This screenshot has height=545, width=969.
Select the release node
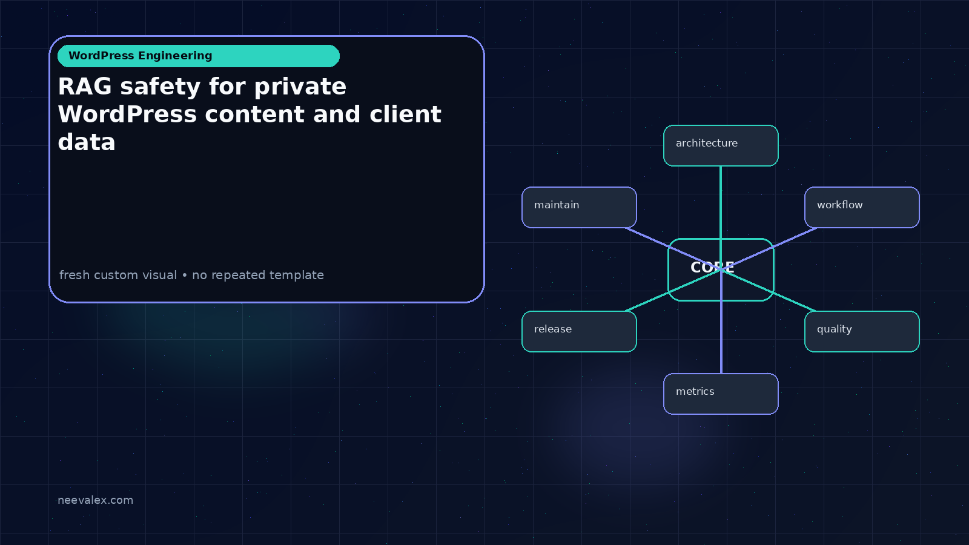coord(579,331)
